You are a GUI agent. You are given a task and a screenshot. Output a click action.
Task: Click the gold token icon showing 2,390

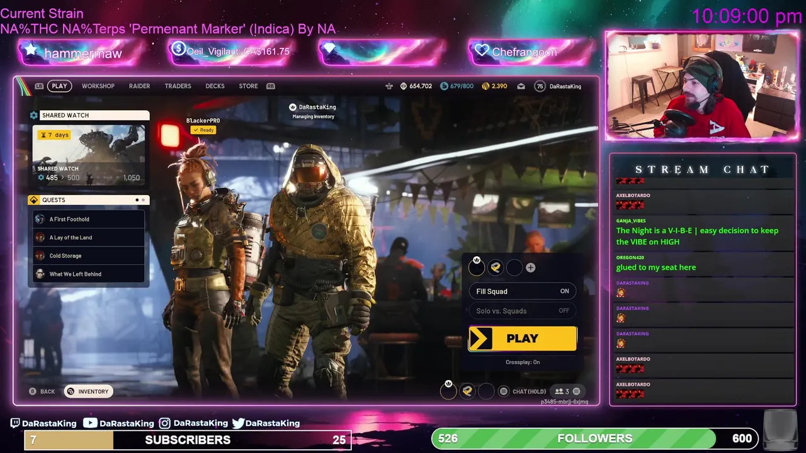pos(485,86)
